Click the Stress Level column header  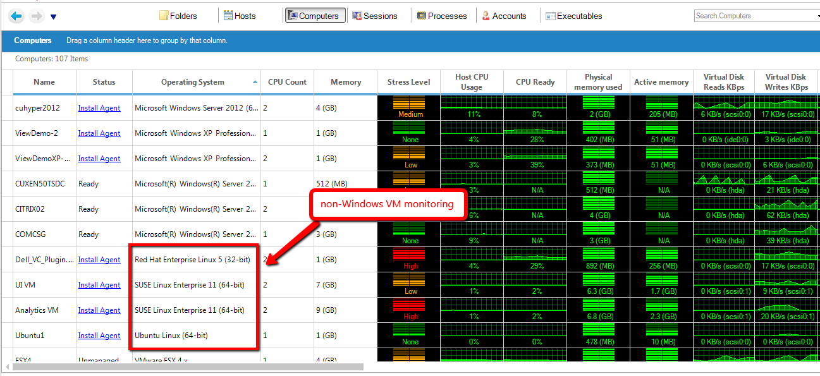[408, 82]
